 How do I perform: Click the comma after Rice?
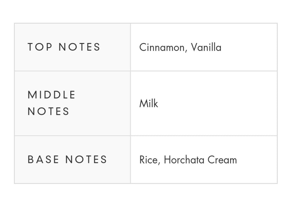tap(159, 163)
